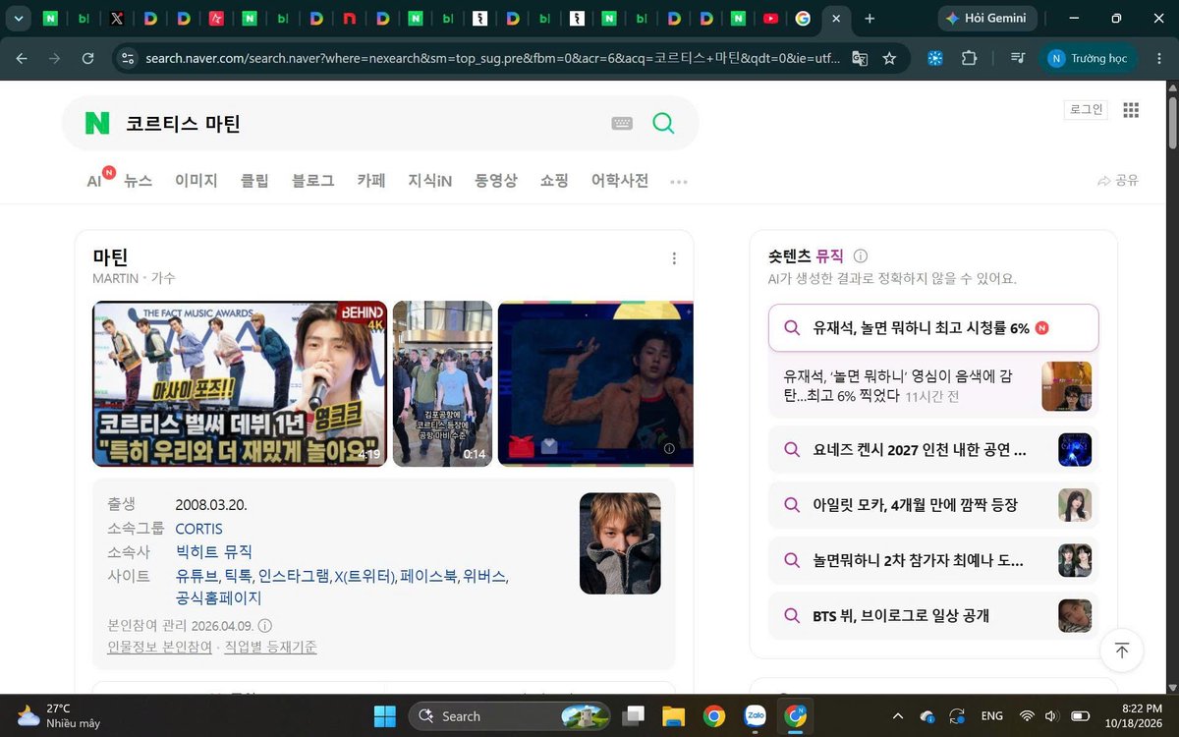Viewport: 1179px width, 737px height.
Task: Open the three-dot menu on 마틴 card
Action: pyautogui.click(x=674, y=258)
